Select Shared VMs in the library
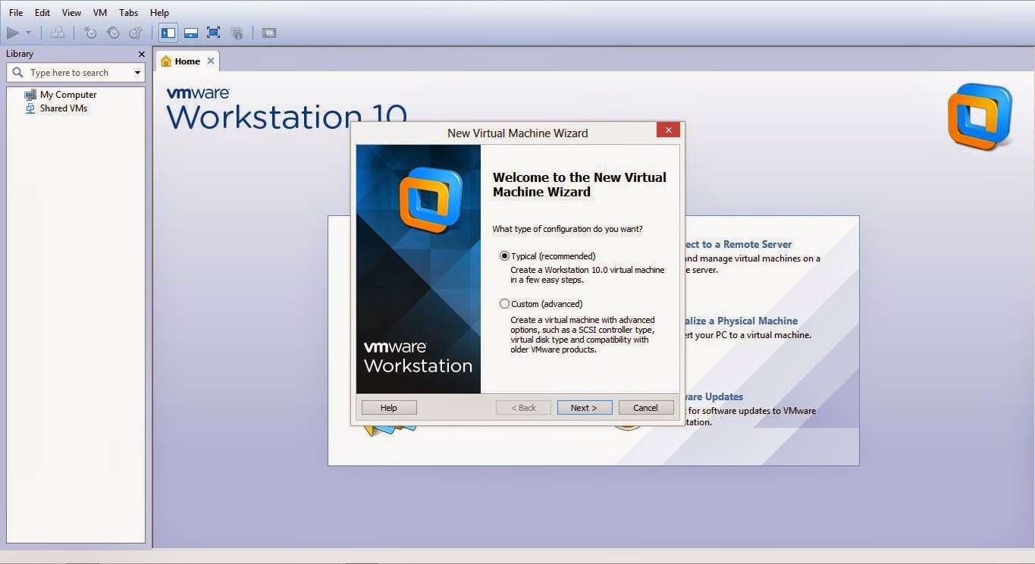The height and width of the screenshot is (564, 1035). click(x=64, y=108)
